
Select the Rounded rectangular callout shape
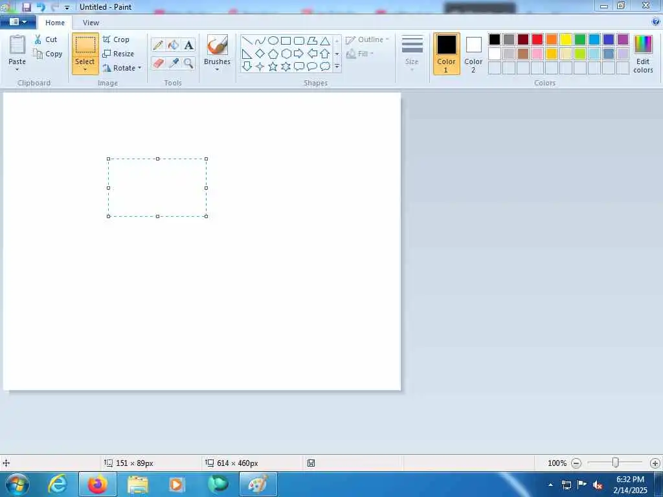pyautogui.click(x=299, y=67)
